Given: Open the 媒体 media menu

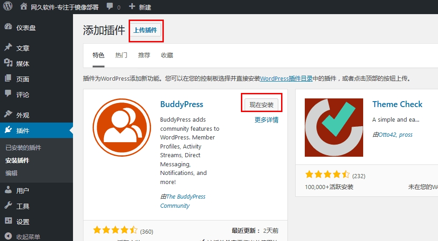Looking at the screenshot, I should pos(22,64).
